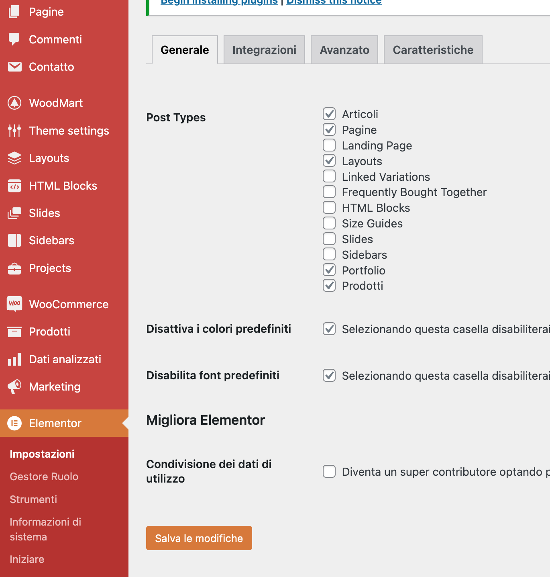Screen dimensions: 550x577
Task: Check the Sidebars post type checkbox
Action: coord(329,254)
